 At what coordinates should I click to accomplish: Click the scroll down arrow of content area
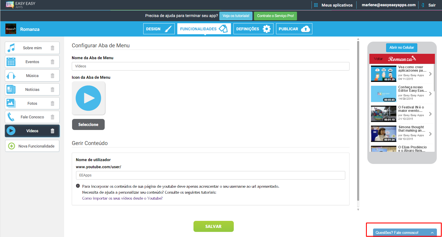click(358, 210)
